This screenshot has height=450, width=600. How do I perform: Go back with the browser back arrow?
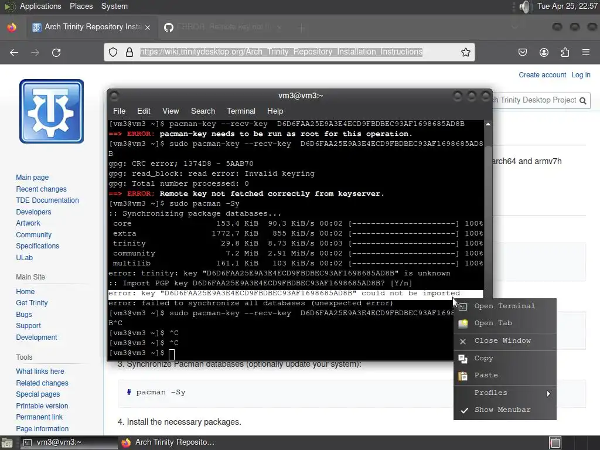[x=14, y=52]
